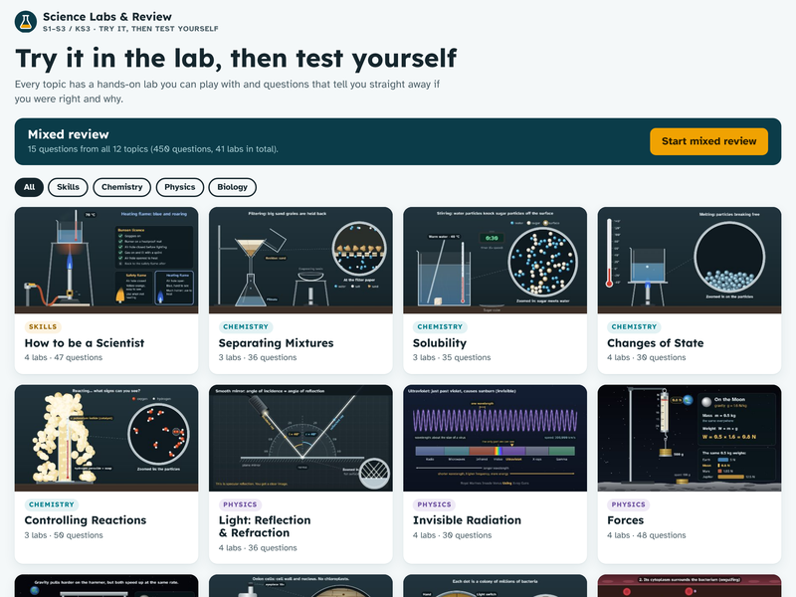Click the Changes of State title
This screenshot has width=796, height=597.
pos(656,343)
